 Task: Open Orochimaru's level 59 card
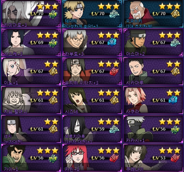(x=92, y=129)
